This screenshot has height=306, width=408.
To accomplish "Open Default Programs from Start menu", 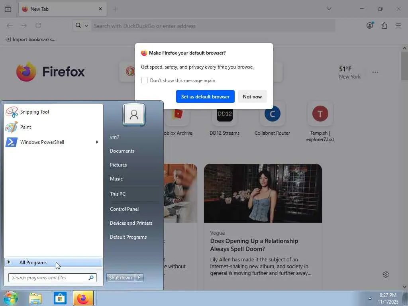I will pos(128,237).
